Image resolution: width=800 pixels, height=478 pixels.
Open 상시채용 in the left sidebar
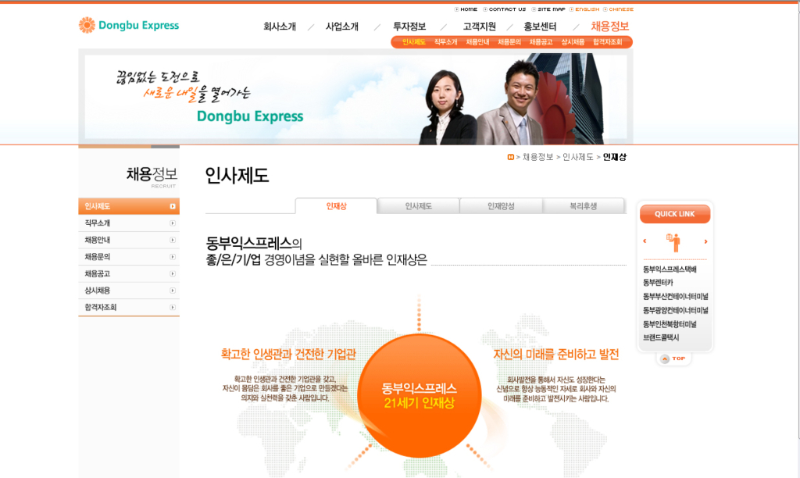[129, 291]
